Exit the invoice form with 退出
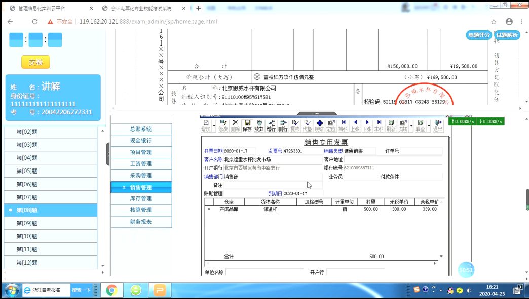This screenshot has height=299, width=529. (438, 125)
